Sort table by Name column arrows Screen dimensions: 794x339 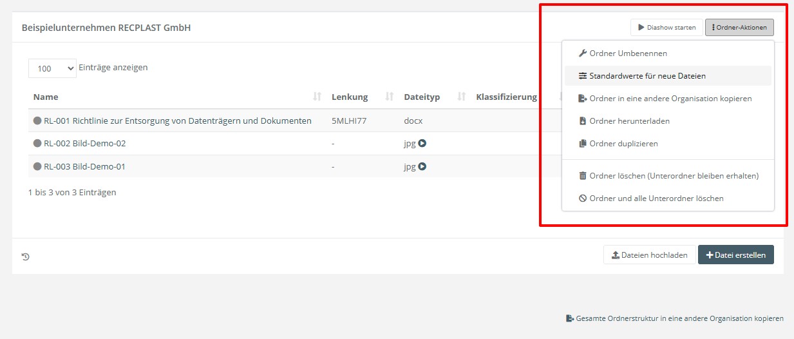click(316, 97)
